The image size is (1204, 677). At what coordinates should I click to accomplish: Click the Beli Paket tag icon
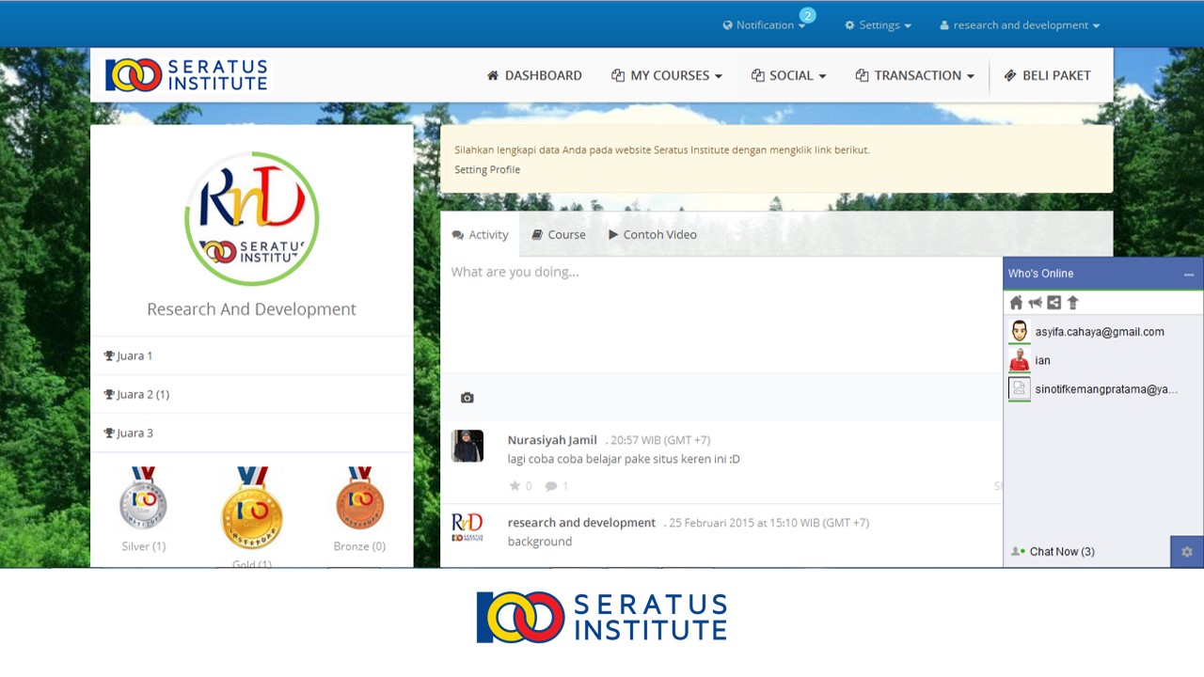pos(1009,75)
